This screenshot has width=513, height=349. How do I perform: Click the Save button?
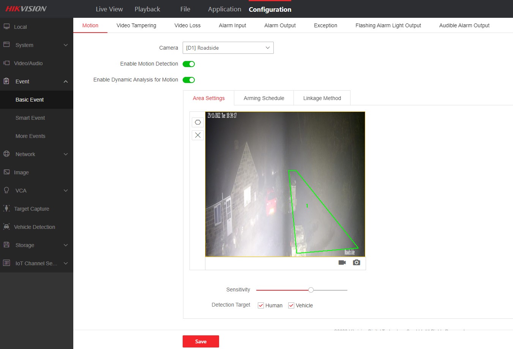pyautogui.click(x=200, y=341)
